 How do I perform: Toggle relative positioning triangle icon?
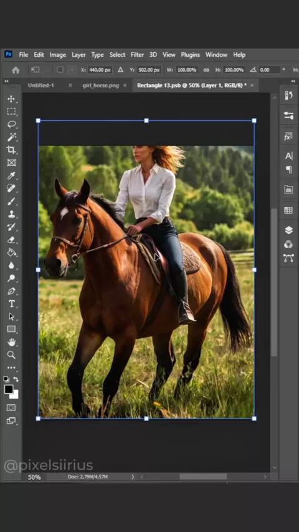pyautogui.click(x=120, y=70)
